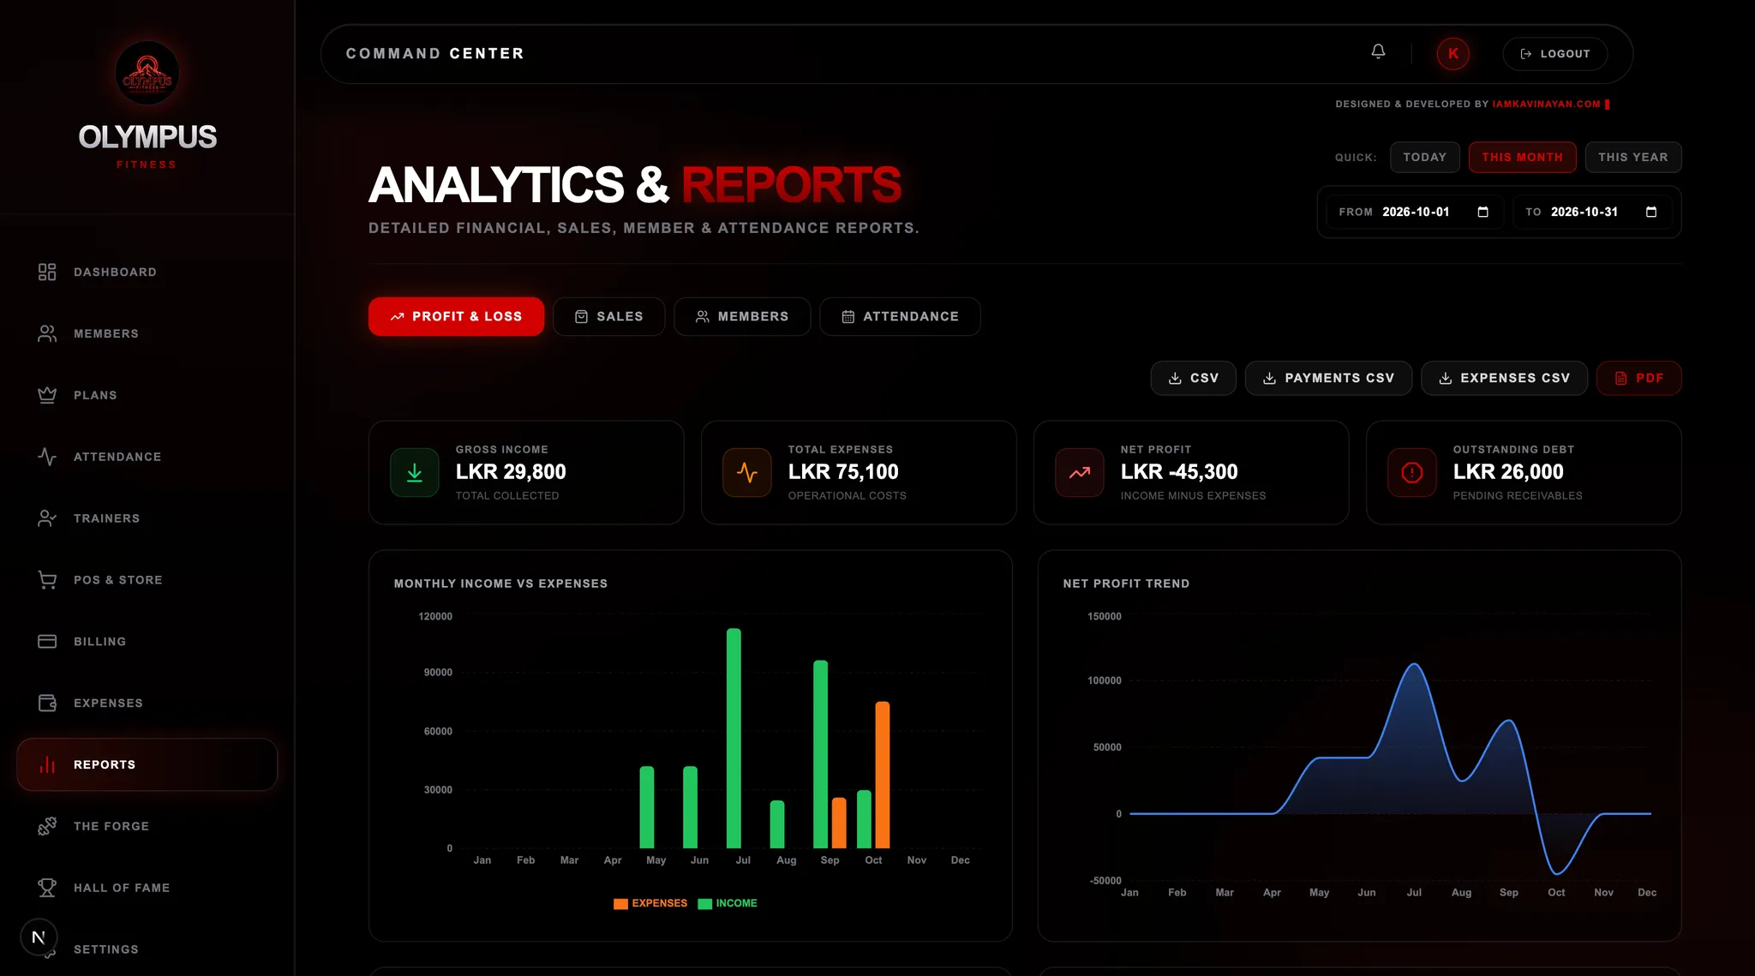Click the Forge dumbbell icon

point(47,826)
